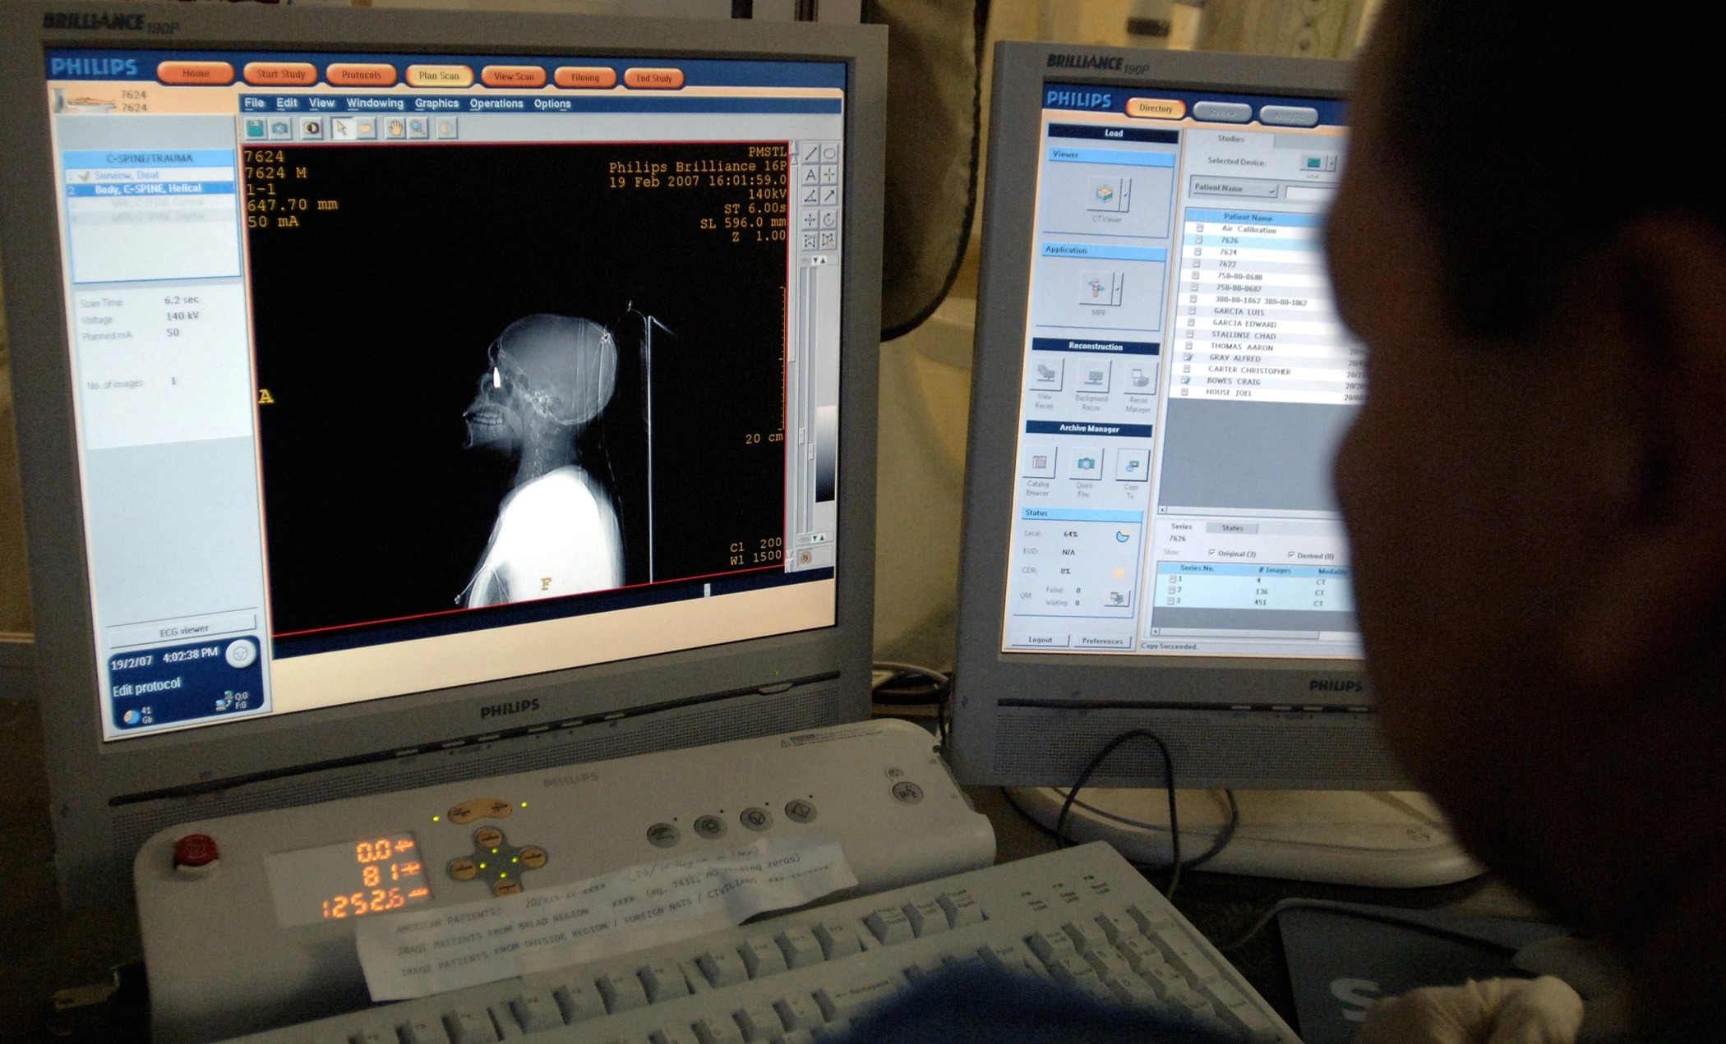Select the angle measurement tool
Image resolution: width=1726 pixels, height=1044 pixels.
tap(810, 196)
